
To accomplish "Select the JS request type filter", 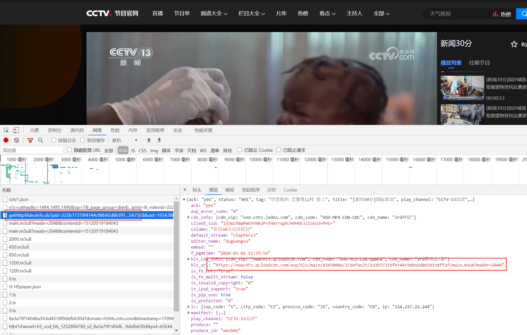I will [x=133, y=151].
